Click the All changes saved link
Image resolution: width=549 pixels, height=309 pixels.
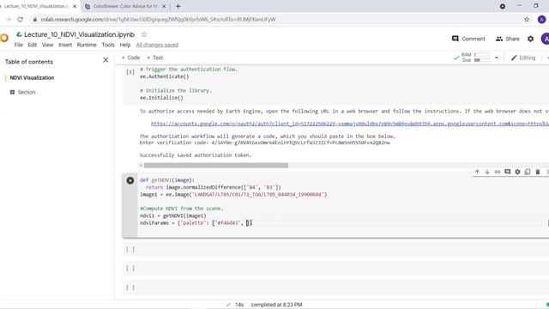[157, 45]
